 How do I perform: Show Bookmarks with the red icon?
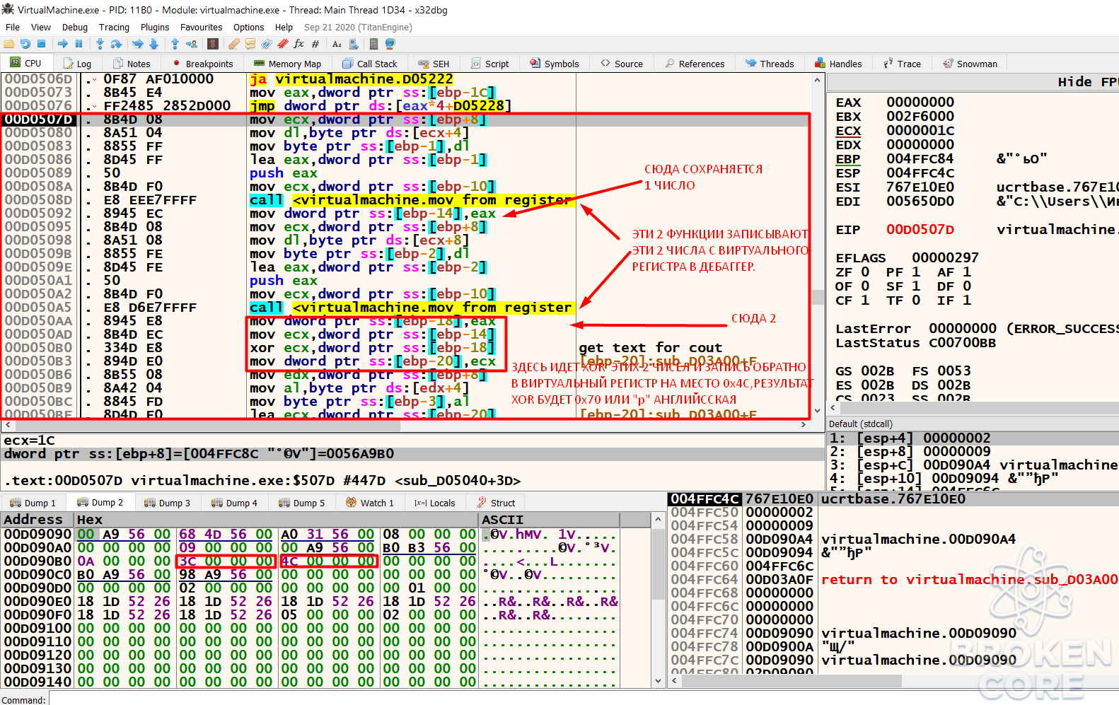[x=282, y=44]
